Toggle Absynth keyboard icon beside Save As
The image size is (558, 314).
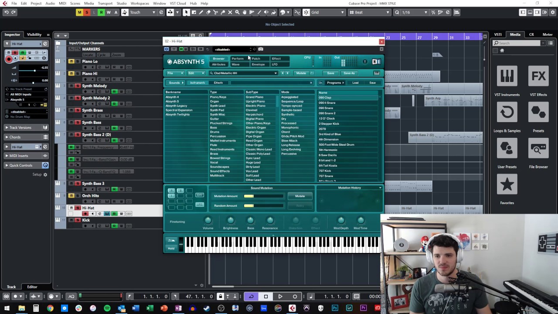[x=377, y=73]
